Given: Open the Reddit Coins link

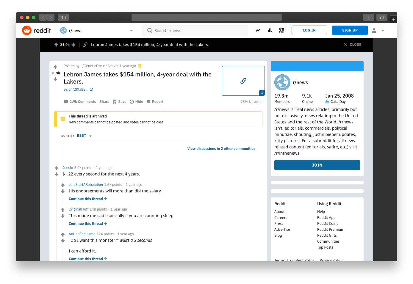Looking at the screenshot, I should tap(328, 224).
